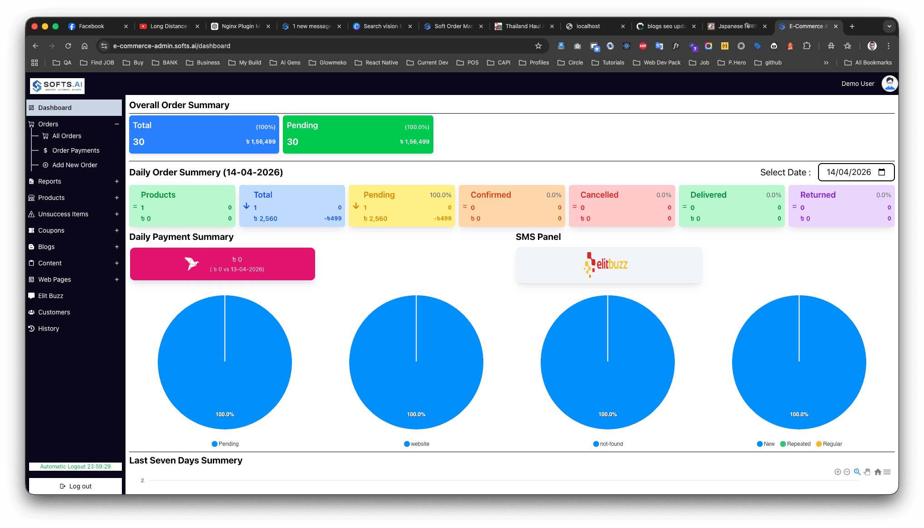Open All Orders in sidebar
The image size is (924, 528).
pyautogui.click(x=66, y=136)
